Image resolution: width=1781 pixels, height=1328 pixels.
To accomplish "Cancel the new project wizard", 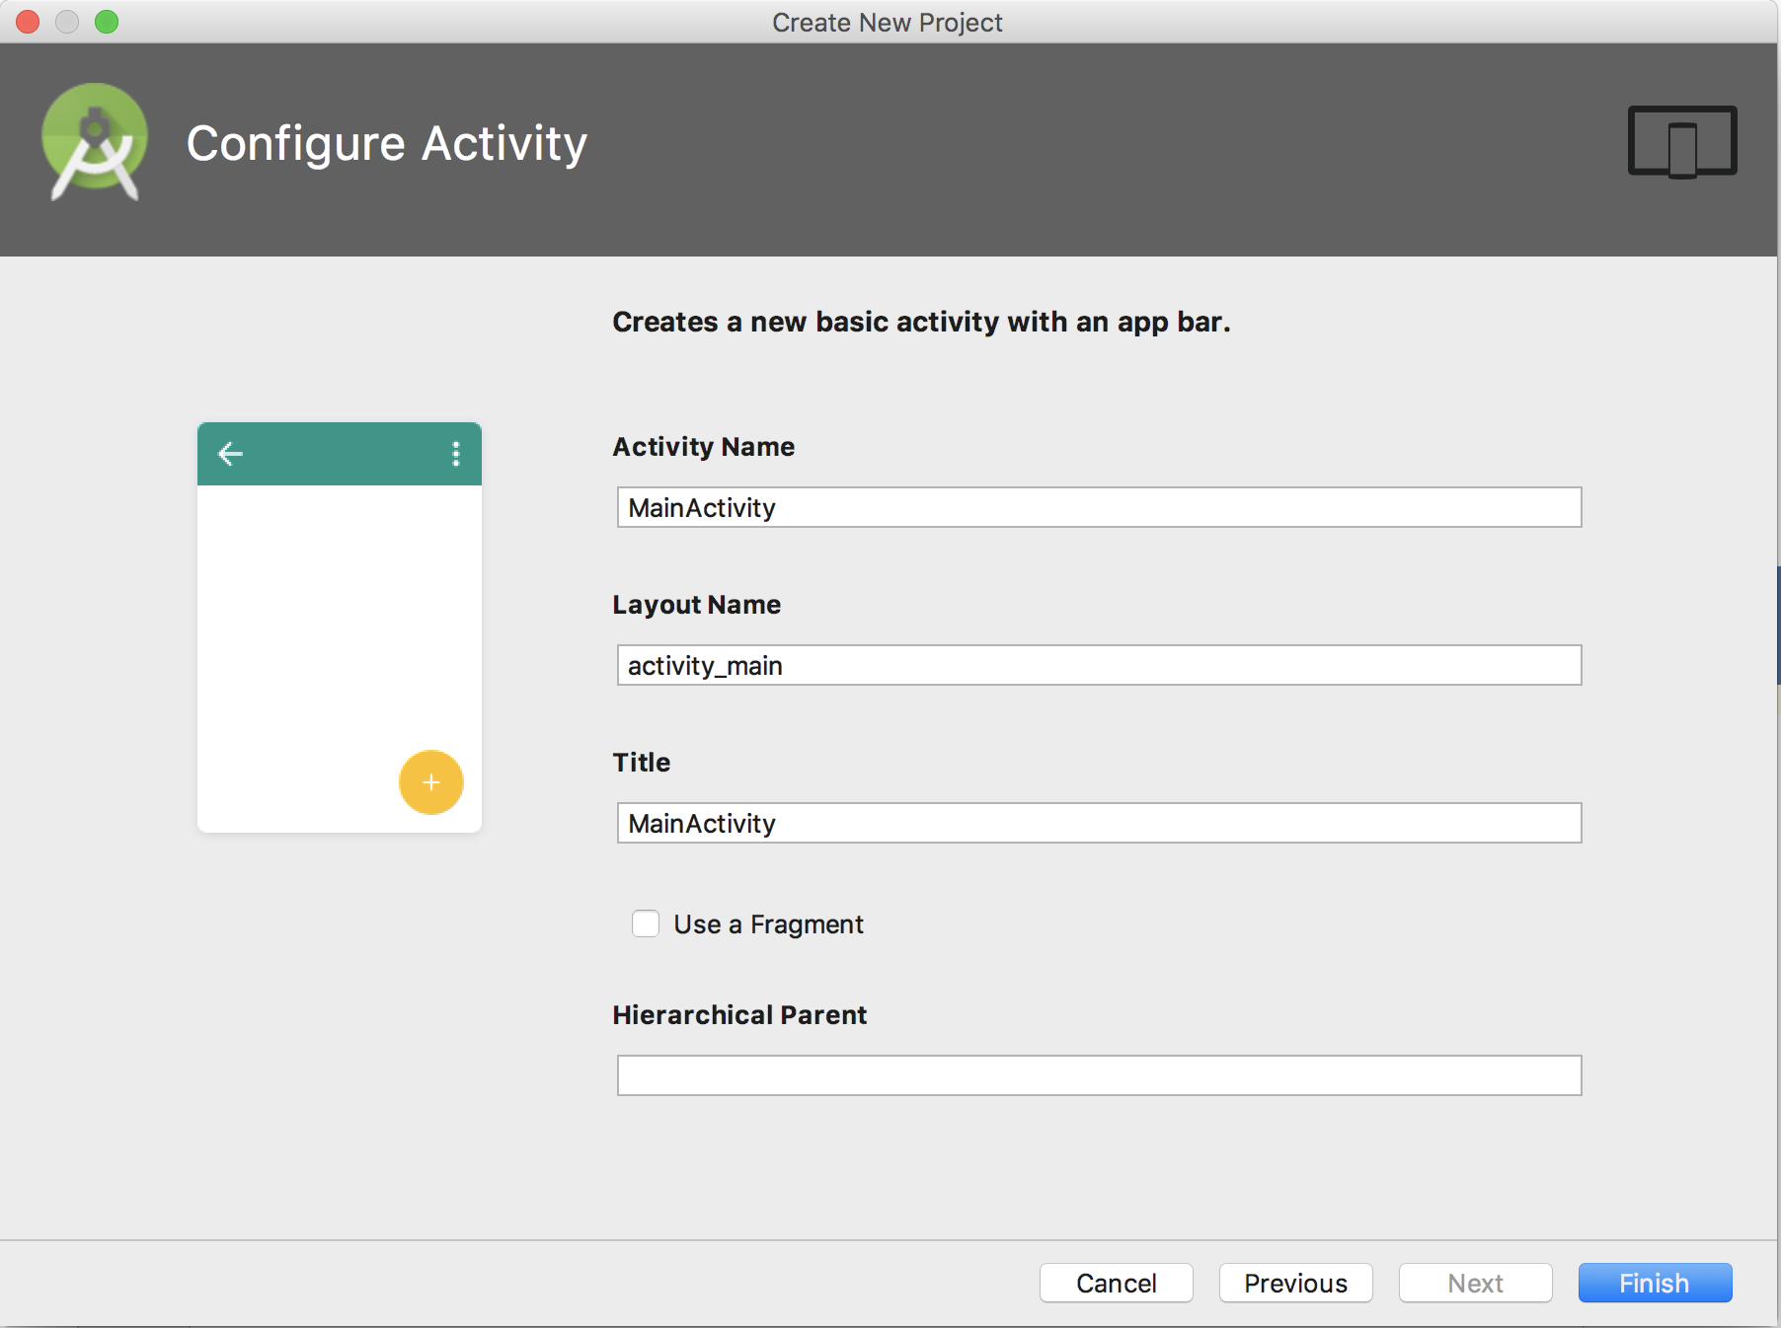I will (x=1116, y=1283).
